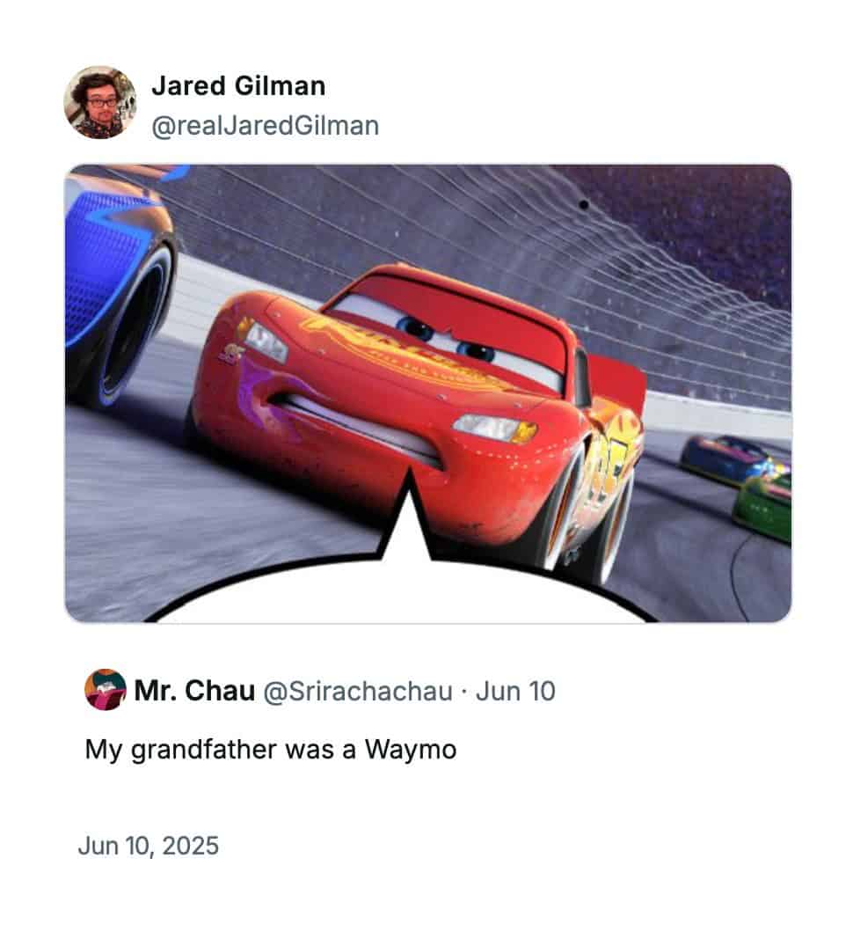Open the Mr. Chau avatar icon

tap(105, 689)
